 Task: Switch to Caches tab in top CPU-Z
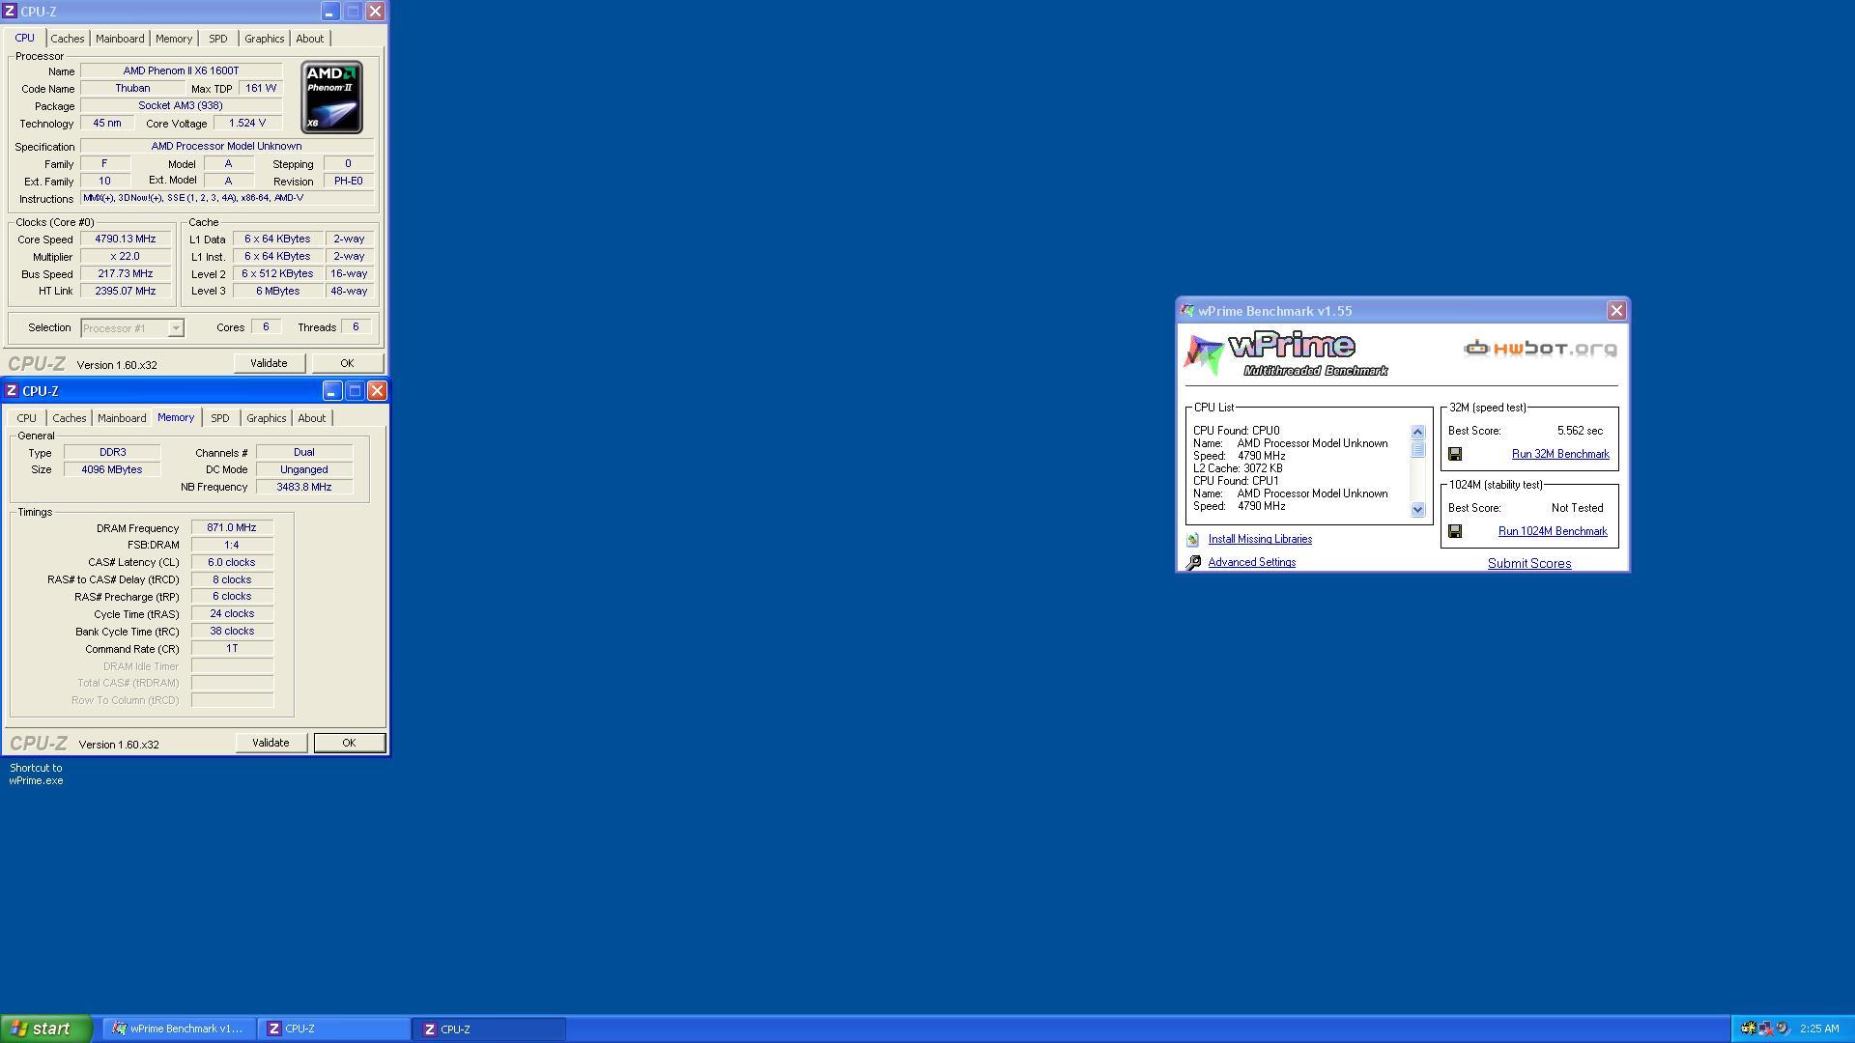click(68, 39)
